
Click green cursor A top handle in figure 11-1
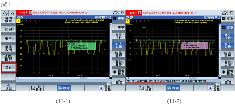point(66,27)
